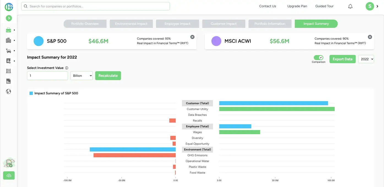The width and height of the screenshot is (384, 187).
Task: Click the green cloud upload button
Action: (9, 175)
